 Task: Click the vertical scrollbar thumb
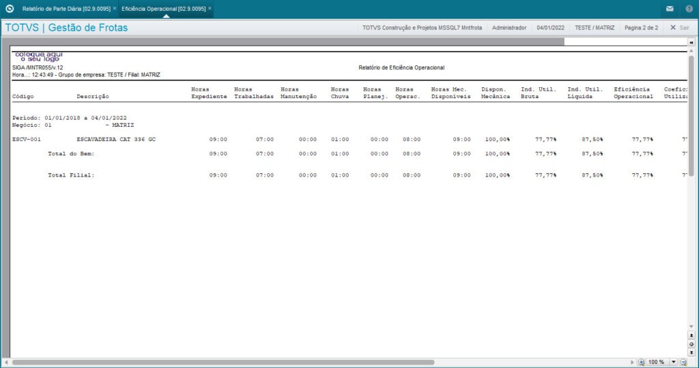(691, 116)
